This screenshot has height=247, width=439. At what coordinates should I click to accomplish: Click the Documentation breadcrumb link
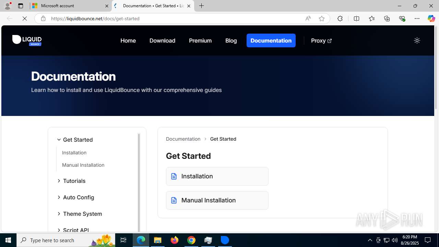click(x=183, y=139)
